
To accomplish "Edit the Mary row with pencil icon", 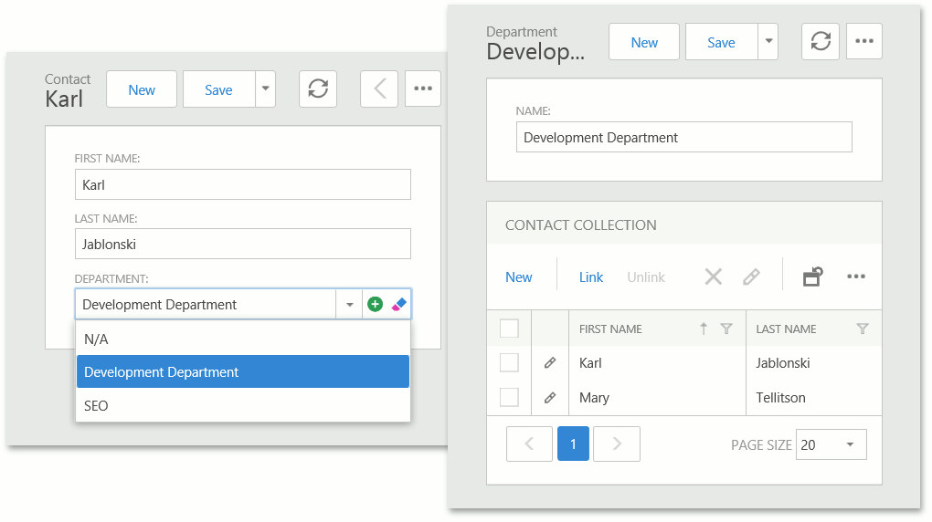I will pyautogui.click(x=550, y=397).
